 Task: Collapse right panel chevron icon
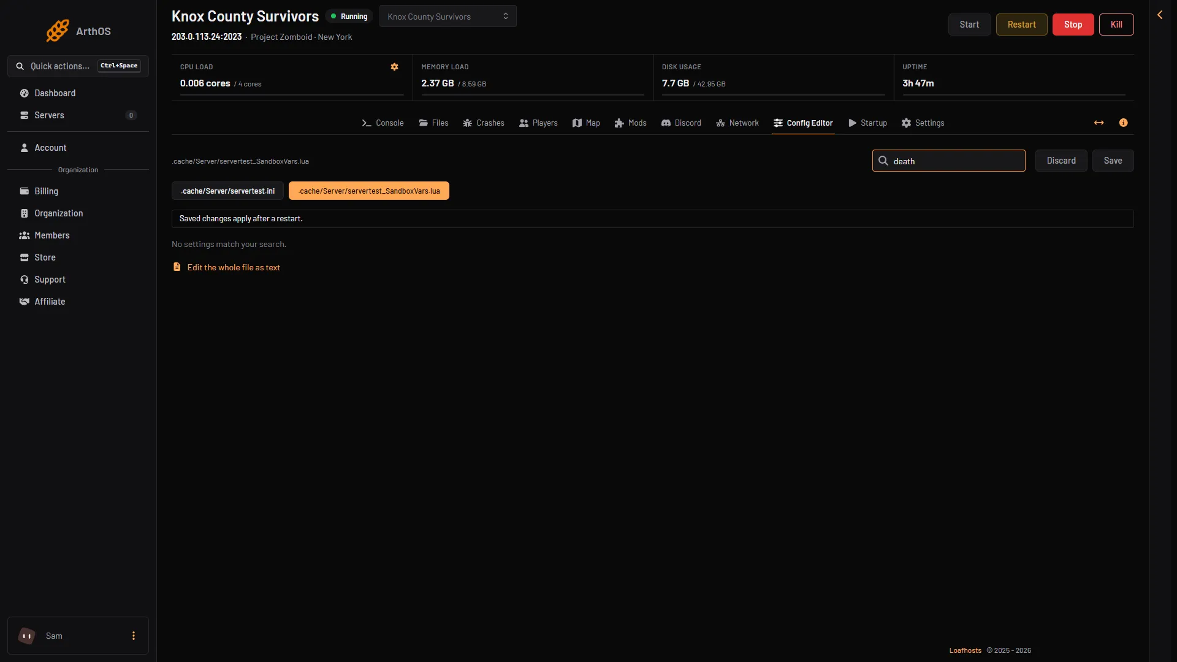1160,15
